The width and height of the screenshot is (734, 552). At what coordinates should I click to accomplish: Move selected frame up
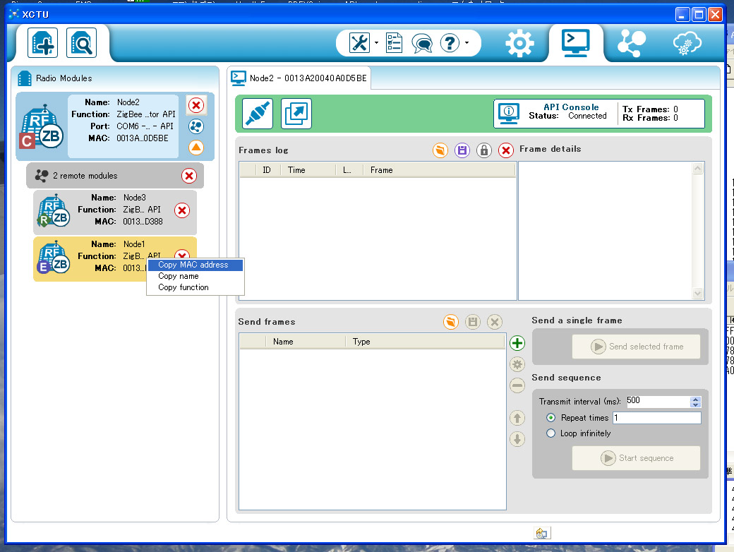coord(517,418)
